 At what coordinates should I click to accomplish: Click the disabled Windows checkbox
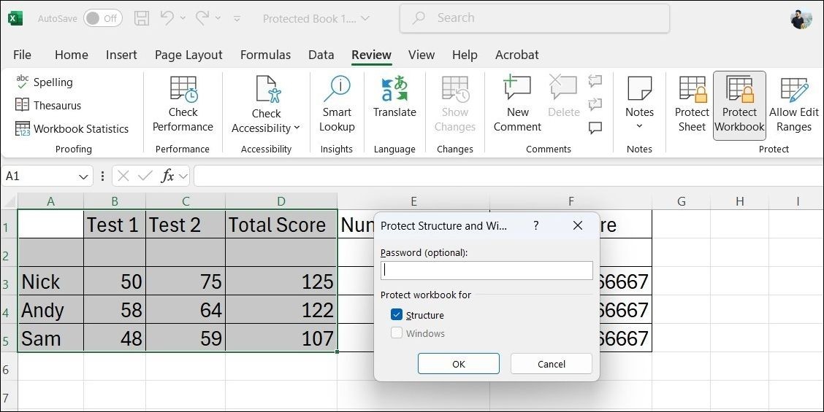coord(396,333)
